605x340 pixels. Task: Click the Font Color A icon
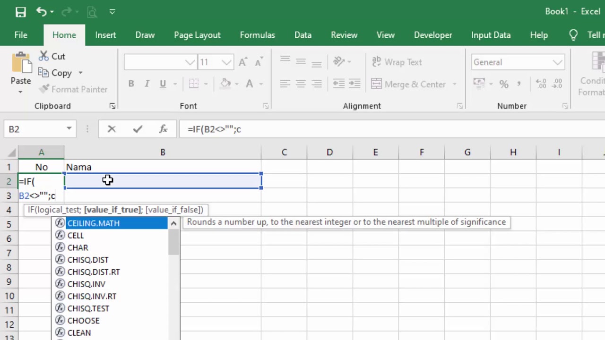click(x=249, y=84)
